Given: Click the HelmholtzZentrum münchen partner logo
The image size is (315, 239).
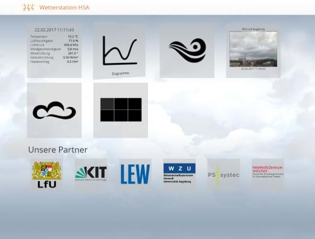Looking at the screenshot, I should coord(268,175).
